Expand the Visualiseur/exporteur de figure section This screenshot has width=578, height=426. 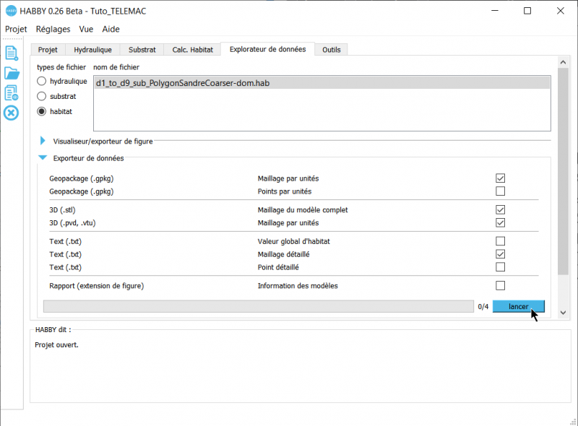pyautogui.click(x=42, y=141)
